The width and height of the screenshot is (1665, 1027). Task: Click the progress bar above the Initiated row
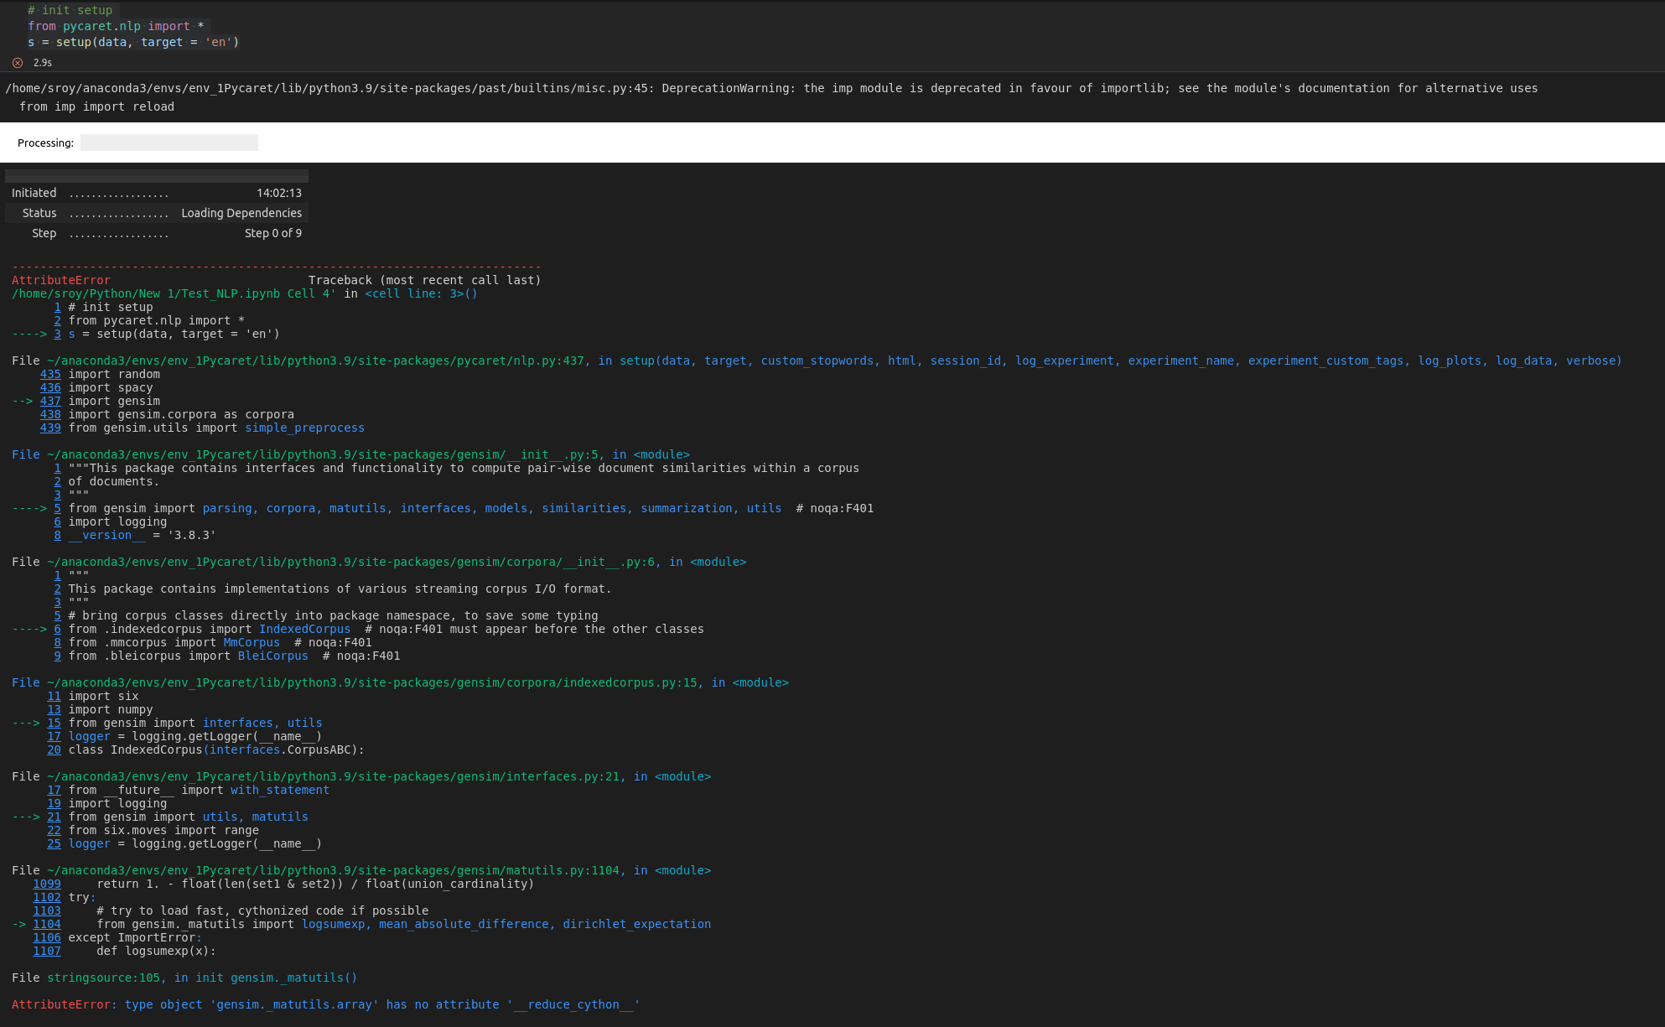pyautogui.click(x=156, y=176)
